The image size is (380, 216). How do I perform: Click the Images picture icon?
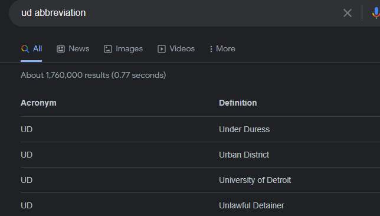pyautogui.click(x=108, y=49)
